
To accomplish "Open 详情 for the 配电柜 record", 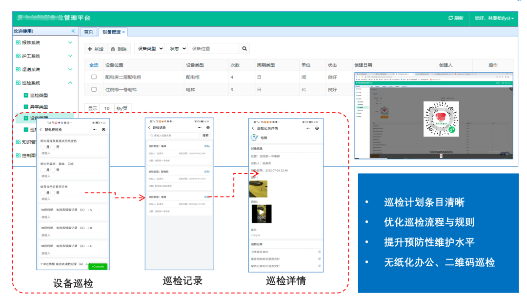I will (207, 171).
